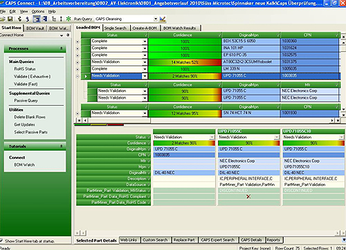The height and width of the screenshot is (250, 346).
Task: Run Validate (Exhaustive) query
Action: click(x=32, y=77)
